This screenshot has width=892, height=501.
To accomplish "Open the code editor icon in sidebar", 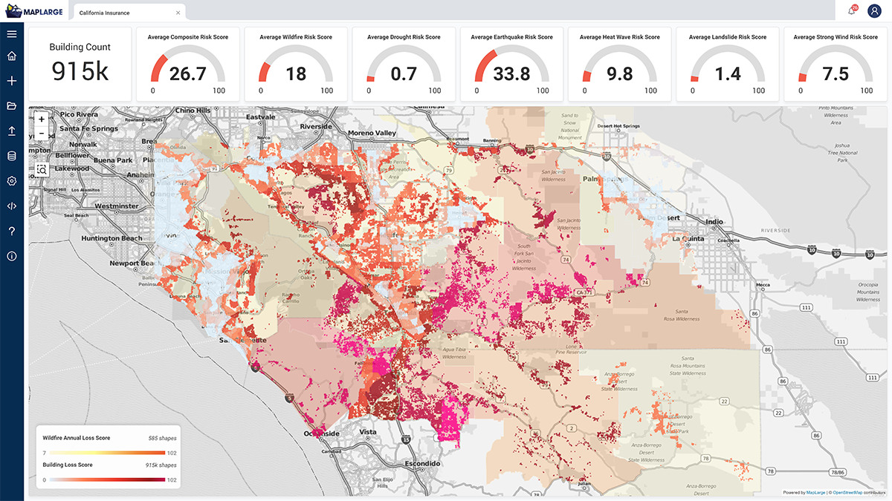I will 11,206.
